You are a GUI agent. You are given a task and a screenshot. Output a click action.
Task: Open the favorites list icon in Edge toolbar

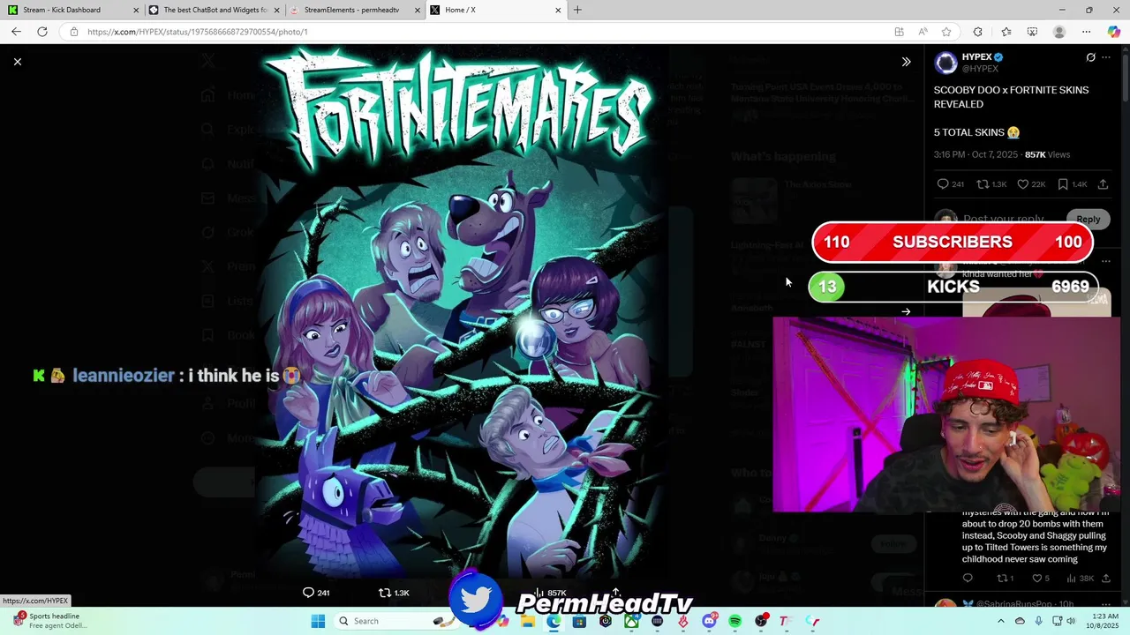tap(1006, 32)
